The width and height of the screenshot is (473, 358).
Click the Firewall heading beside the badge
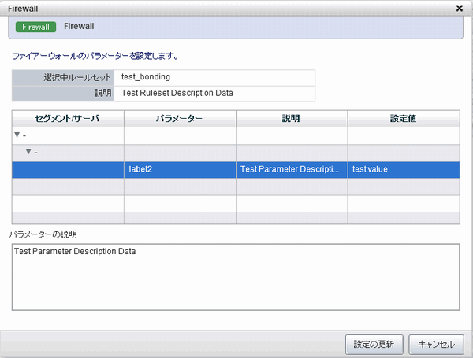(x=79, y=26)
